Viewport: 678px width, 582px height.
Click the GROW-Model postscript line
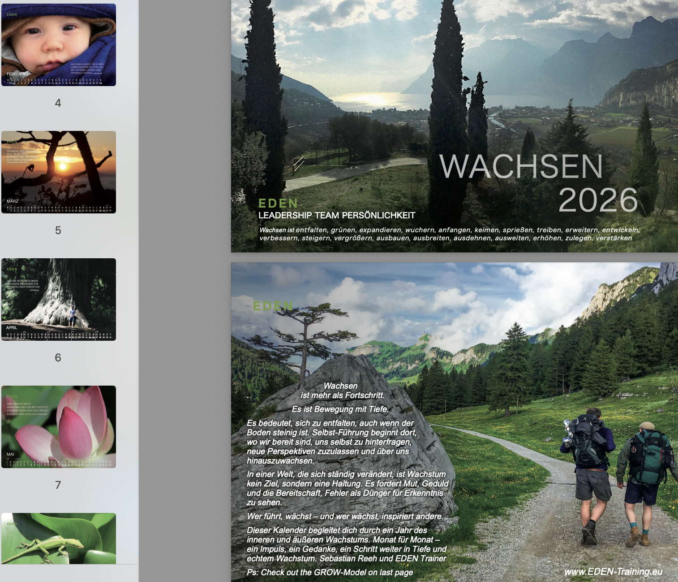330,573
